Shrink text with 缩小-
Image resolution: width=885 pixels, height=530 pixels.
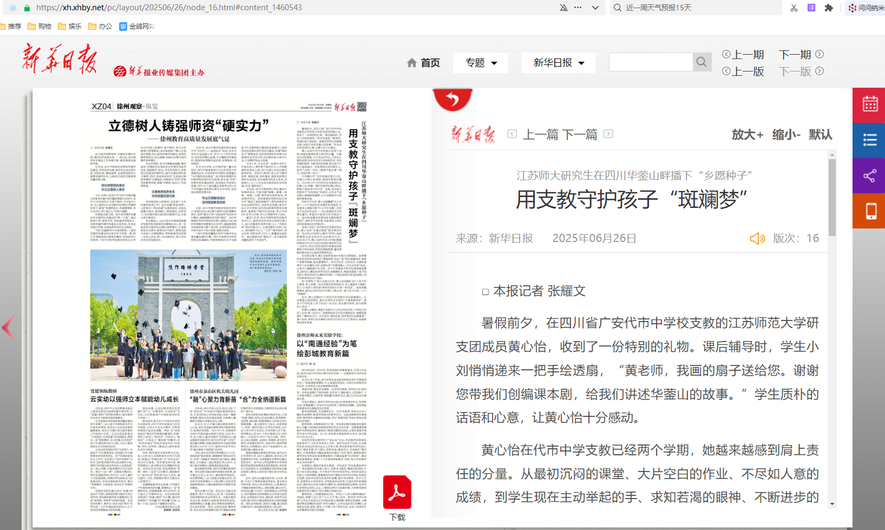(786, 134)
